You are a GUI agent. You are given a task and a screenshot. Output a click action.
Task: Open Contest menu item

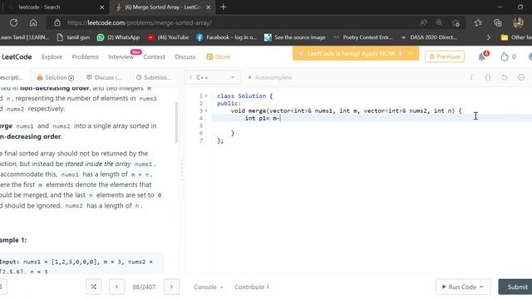point(154,56)
